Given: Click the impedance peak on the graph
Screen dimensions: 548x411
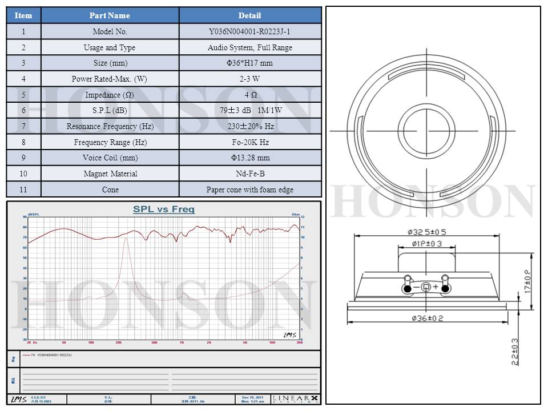Looking at the screenshot, I should [126, 240].
